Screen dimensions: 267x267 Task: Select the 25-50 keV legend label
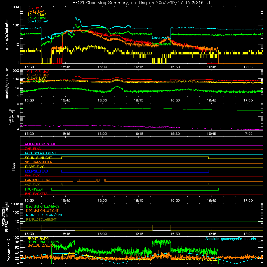(37, 18)
